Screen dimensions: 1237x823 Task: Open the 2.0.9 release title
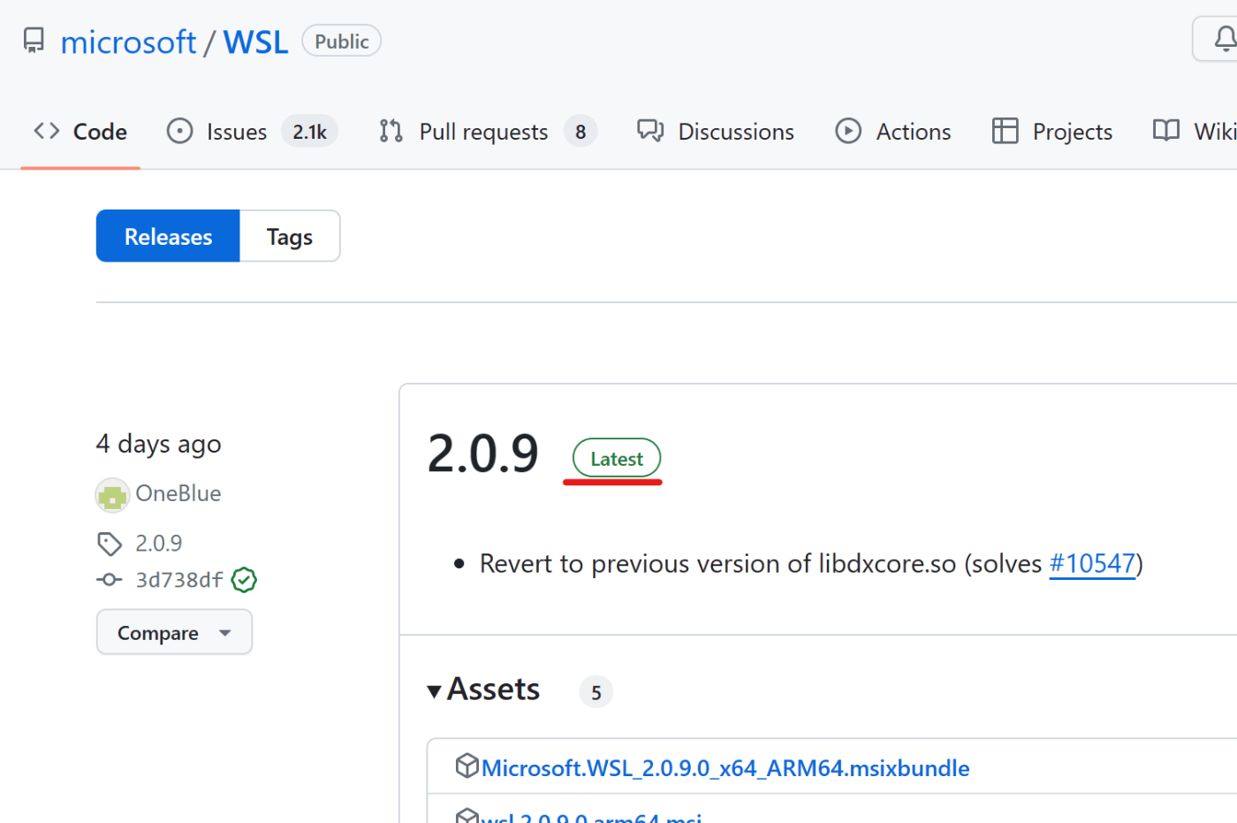click(483, 453)
